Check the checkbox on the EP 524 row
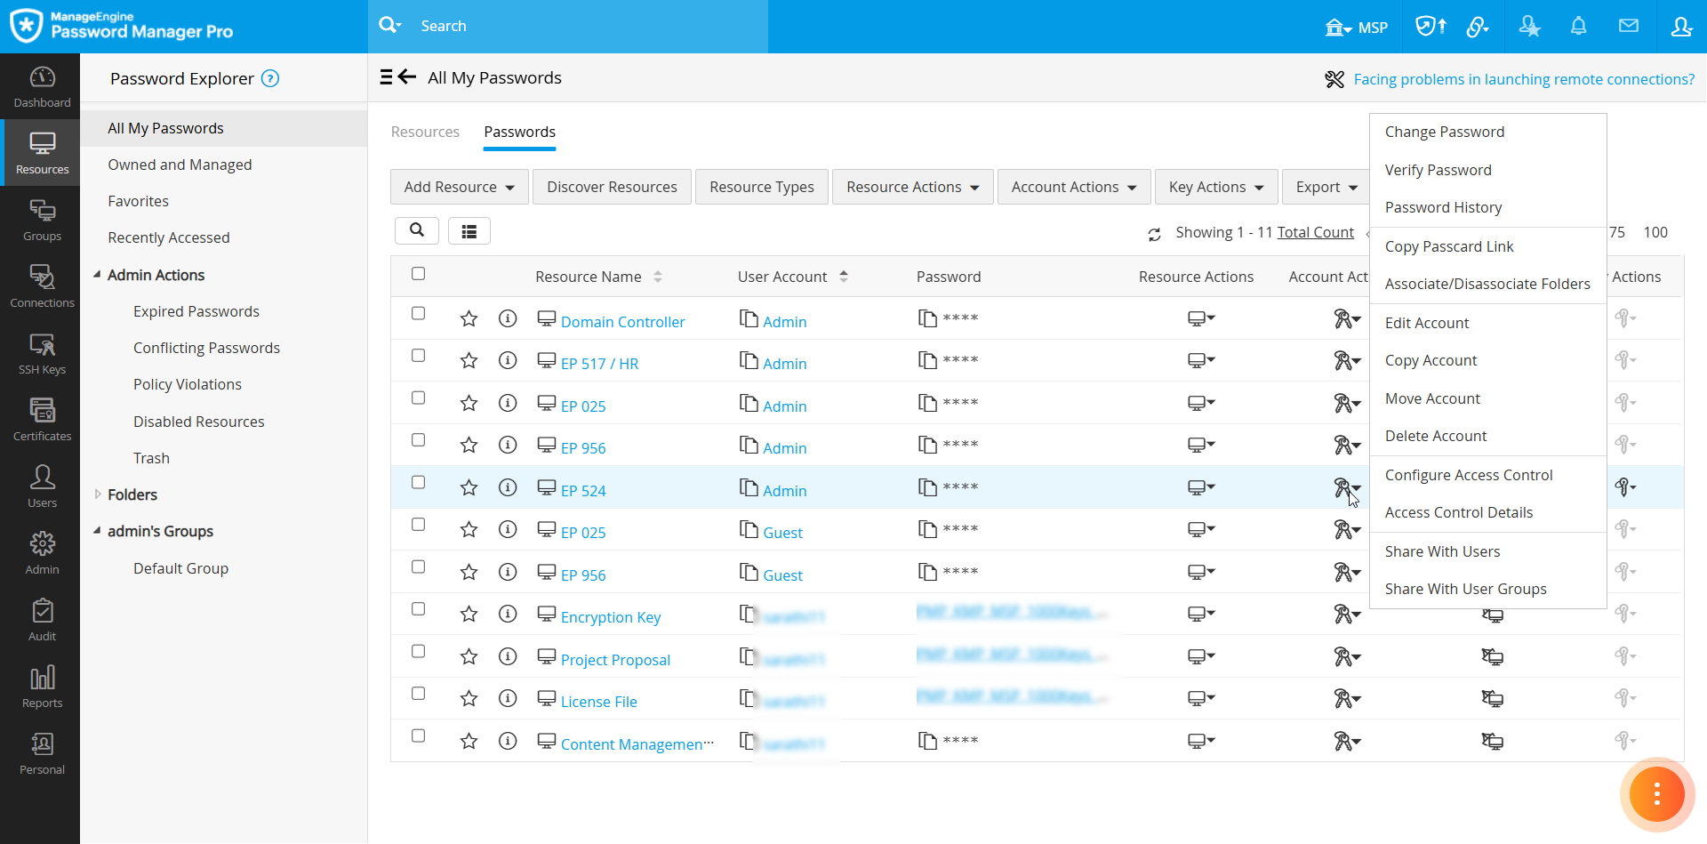Image resolution: width=1707 pixels, height=844 pixels. (x=419, y=482)
